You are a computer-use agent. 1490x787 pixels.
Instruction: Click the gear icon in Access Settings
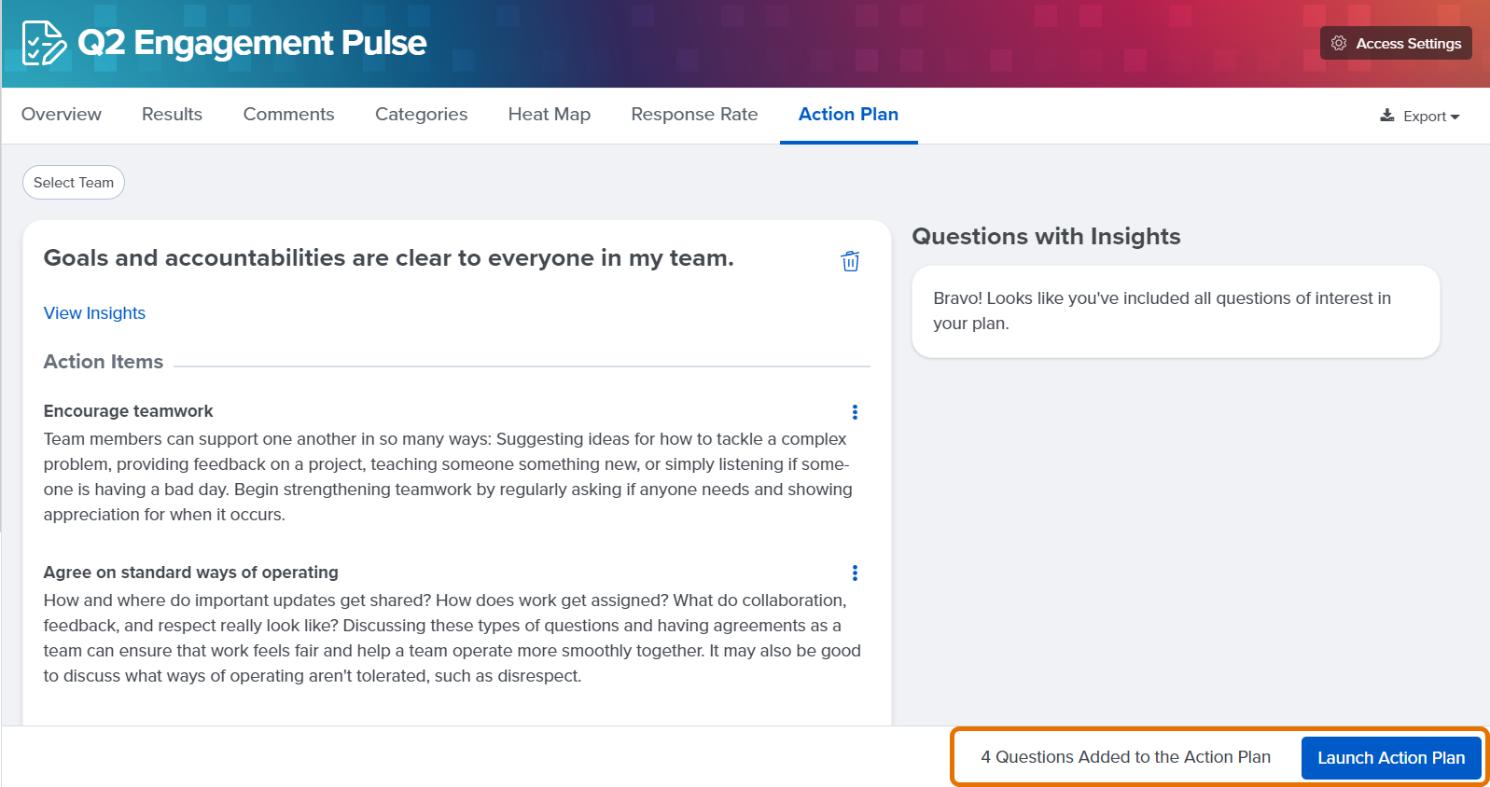point(1339,43)
